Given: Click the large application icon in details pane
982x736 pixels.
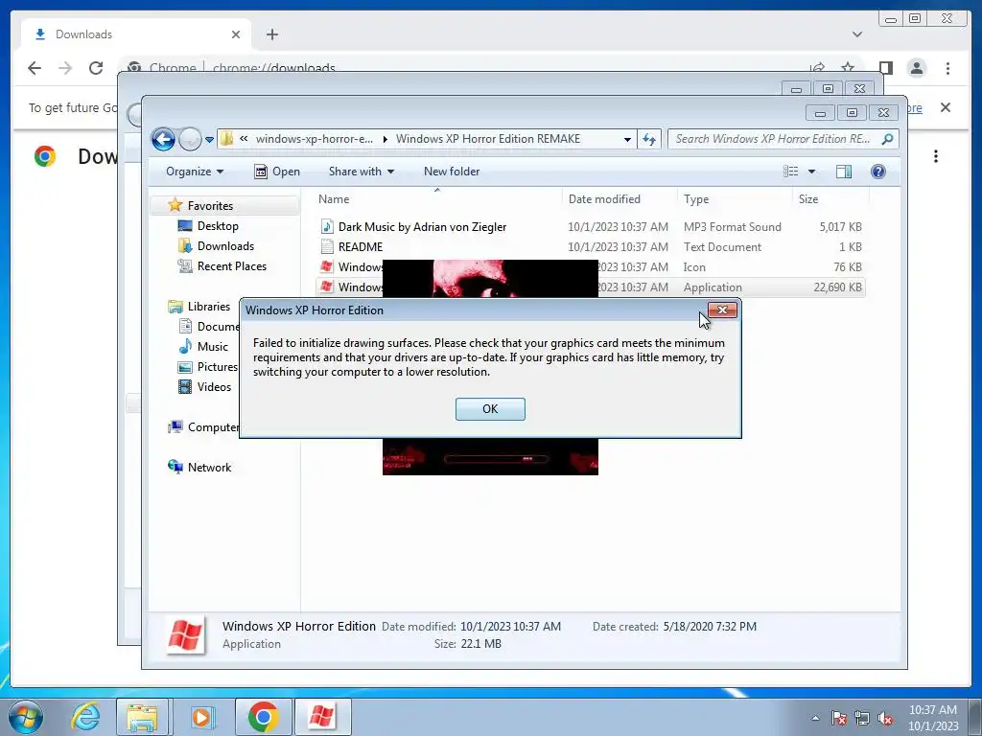Looking at the screenshot, I should tap(186, 635).
